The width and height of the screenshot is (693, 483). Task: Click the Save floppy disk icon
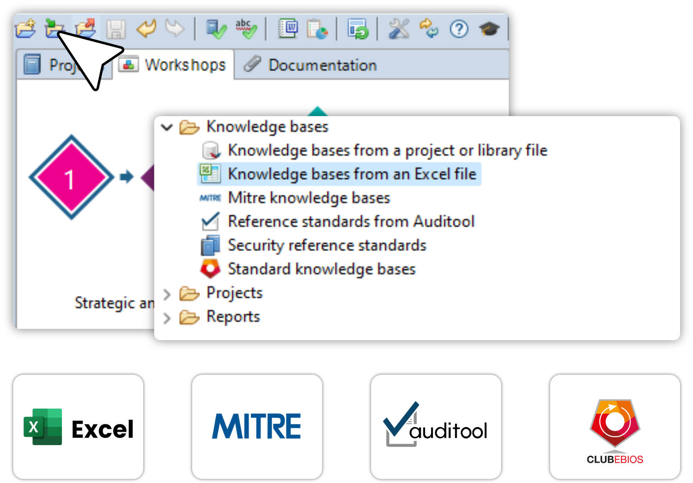116,29
